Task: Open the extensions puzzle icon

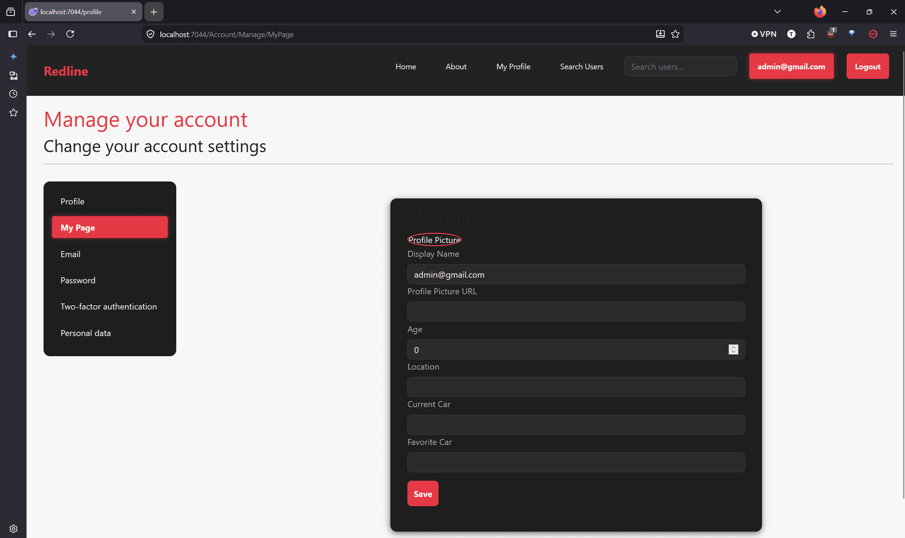Action: click(811, 34)
